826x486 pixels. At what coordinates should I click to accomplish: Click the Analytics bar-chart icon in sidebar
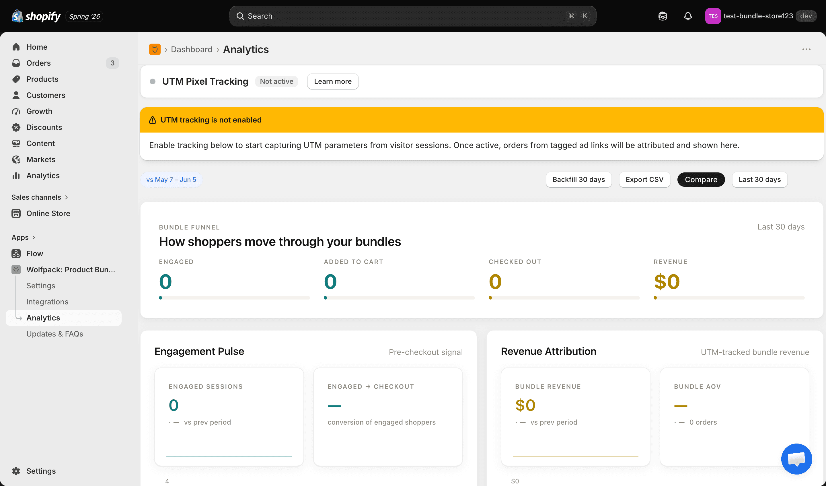16,176
